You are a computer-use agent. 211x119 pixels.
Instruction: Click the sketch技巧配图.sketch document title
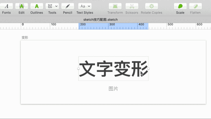tap(101, 20)
